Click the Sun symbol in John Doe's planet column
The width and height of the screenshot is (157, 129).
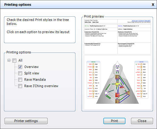[93, 64]
